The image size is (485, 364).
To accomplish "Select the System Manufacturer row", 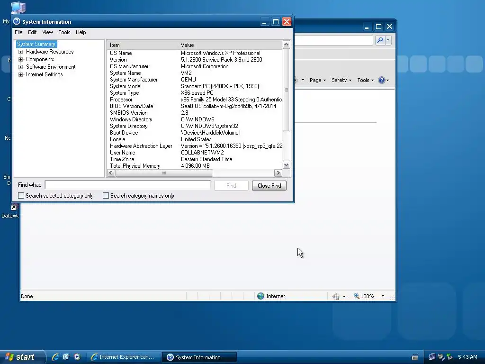I will click(195, 80).
